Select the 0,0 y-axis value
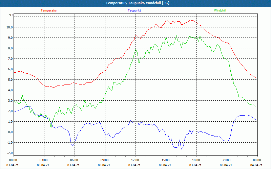The height and width of the screenshot is (169, 271). coord(10,132)
